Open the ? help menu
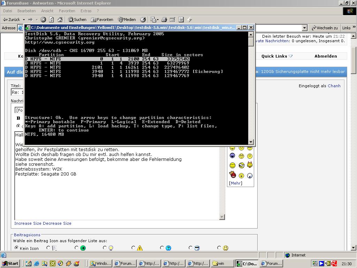 pyautogui.click(x=98, y=11)
